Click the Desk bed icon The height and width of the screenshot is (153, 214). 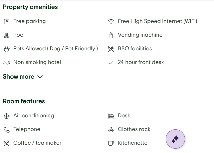(111, 116)
